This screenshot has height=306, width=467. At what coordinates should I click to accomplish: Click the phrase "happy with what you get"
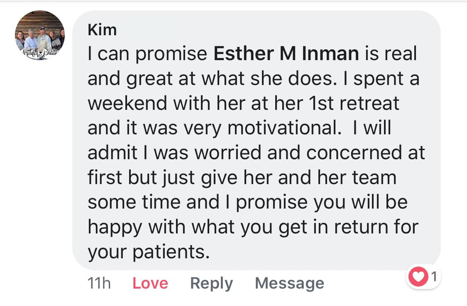pos(198,227)
